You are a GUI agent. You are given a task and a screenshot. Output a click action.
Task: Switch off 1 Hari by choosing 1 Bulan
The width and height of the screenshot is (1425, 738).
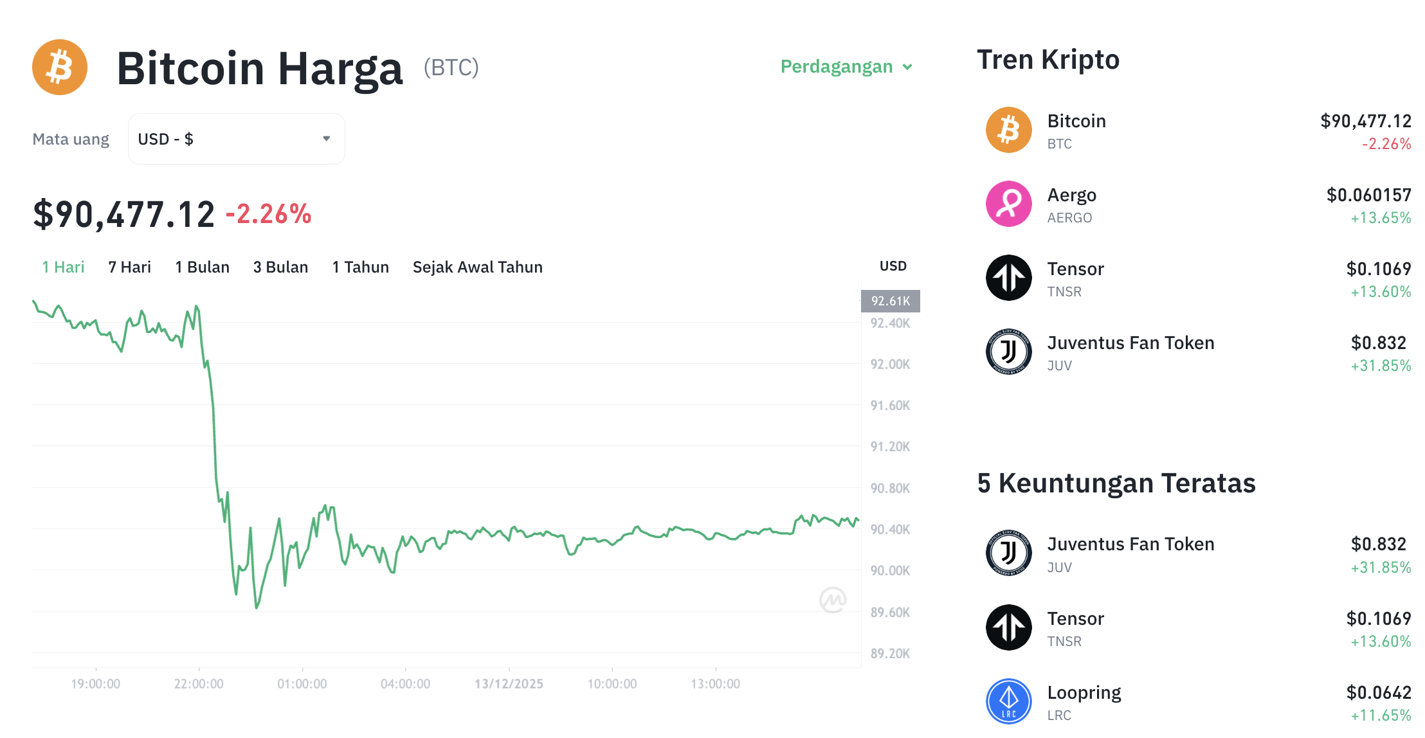[x=202, y=267]
